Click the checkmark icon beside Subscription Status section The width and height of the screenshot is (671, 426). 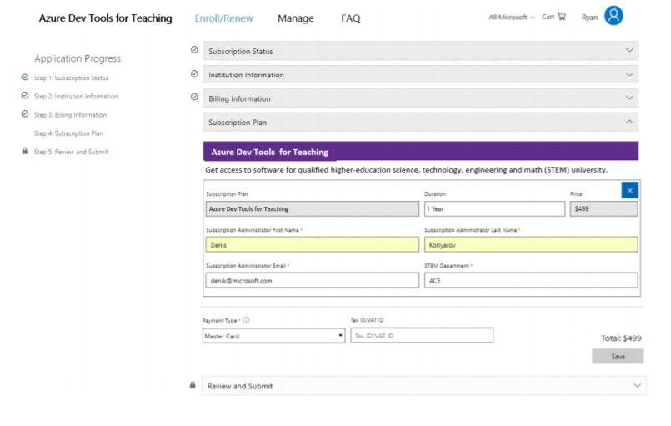click(x=194, y=50)
